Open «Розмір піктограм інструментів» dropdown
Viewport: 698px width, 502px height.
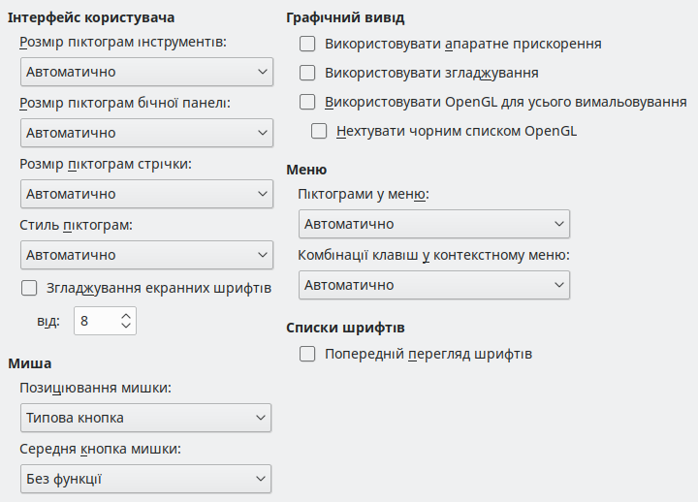pyautogui.click(x=146, y=72)
